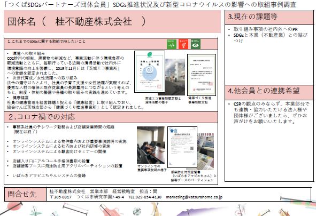This screenshot has height=216, width=316.
Task: Select the SDGsと本業（不動産業）bullet
Action: coord(271,37)
